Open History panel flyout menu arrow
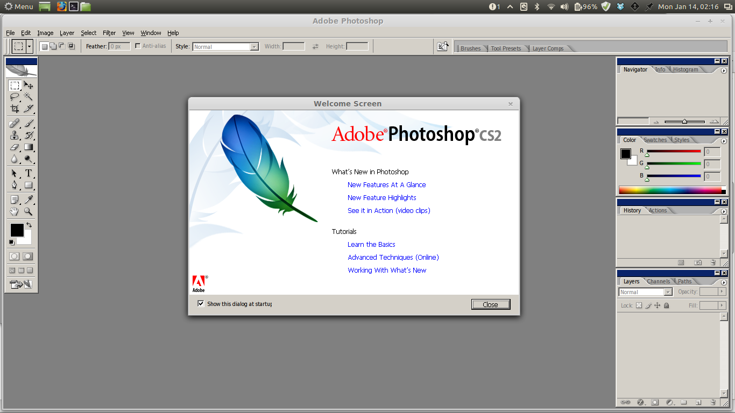Screen dimensions: 735x413 tap(724, 211)
